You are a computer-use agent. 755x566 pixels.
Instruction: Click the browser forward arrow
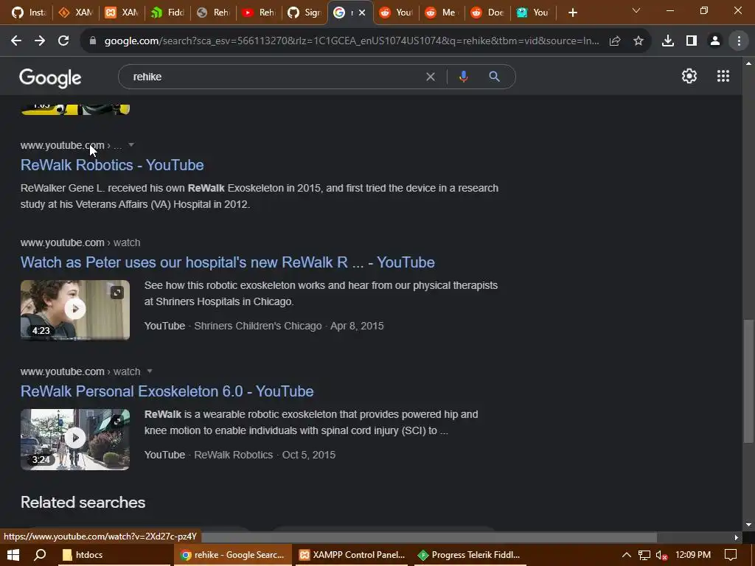click(x=40, y=41)
